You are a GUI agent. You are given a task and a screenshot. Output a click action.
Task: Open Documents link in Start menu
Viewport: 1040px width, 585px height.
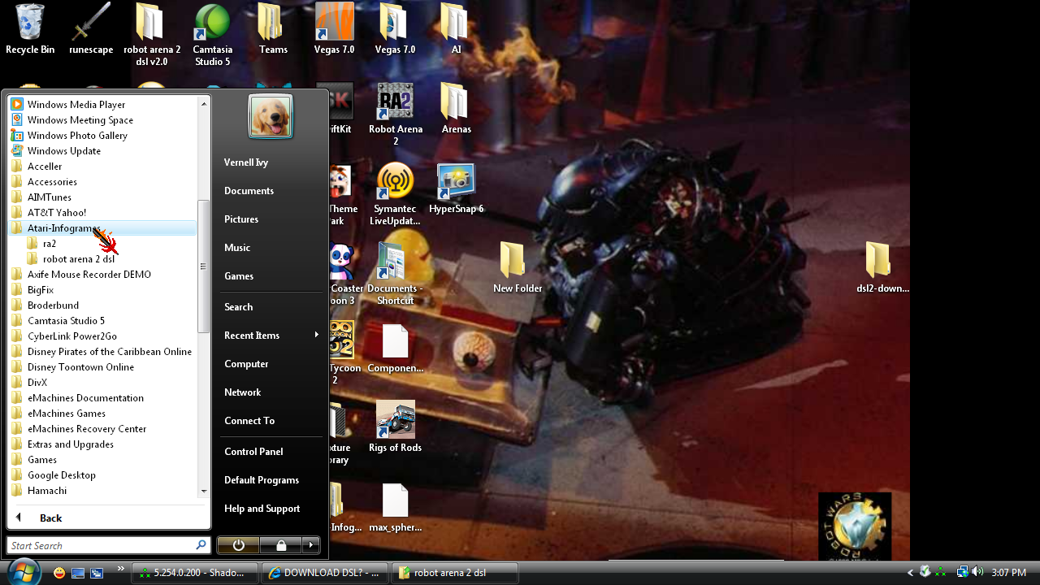[x=271, y=190]
